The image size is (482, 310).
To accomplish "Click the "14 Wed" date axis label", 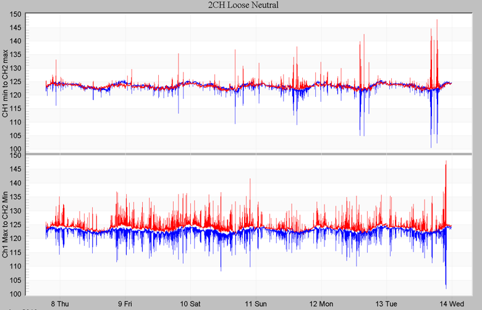I will (452, 304).
